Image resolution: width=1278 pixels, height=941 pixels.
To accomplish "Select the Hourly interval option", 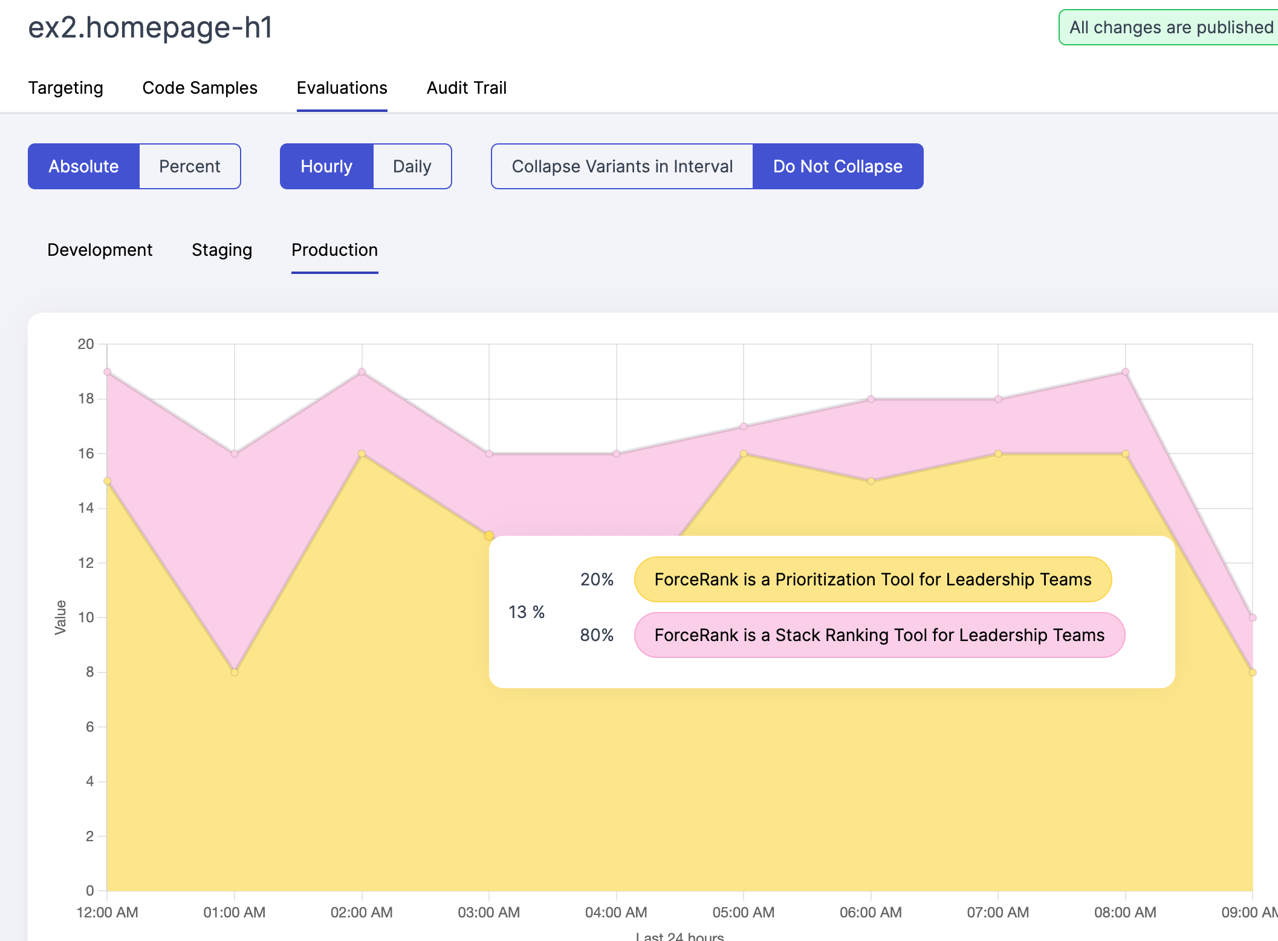I will pyautogui.click(x=327, y=166).
